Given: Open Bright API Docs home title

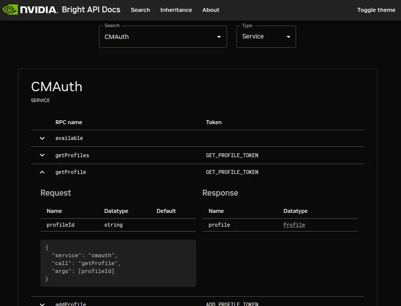Looking at the screenshot, I should click(91, 10).
